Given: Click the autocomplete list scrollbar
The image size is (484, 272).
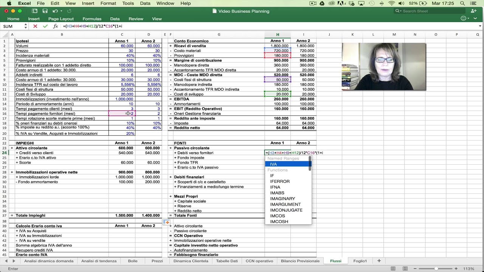Looking at the screenshot, I should (310, 163).
